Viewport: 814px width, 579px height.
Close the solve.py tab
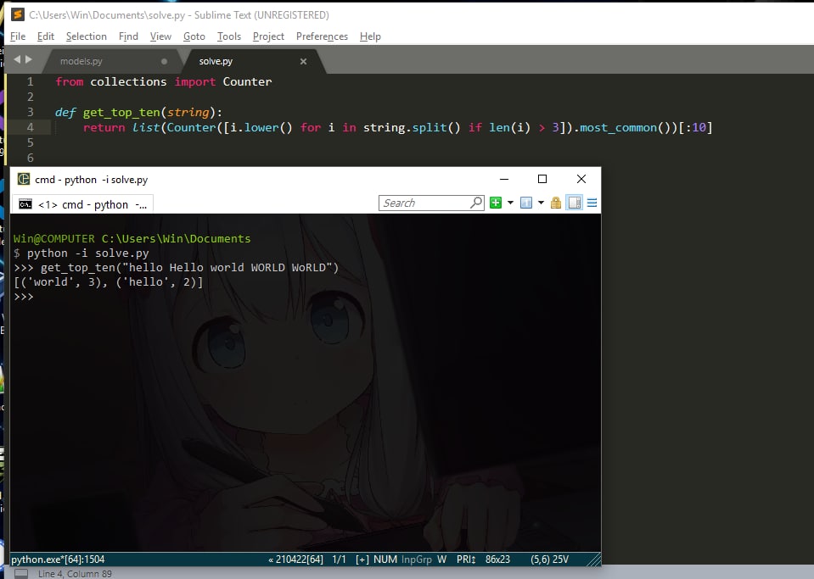pyautogui.click(x=304, y=61)
